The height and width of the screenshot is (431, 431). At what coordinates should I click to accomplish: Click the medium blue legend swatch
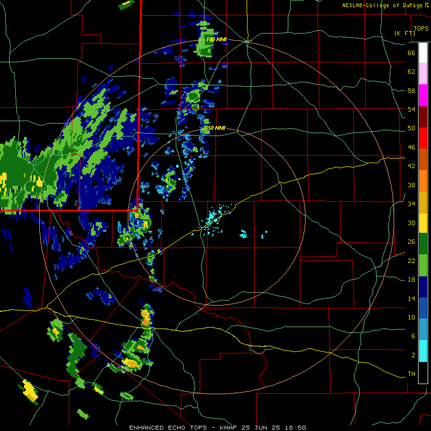(x=423, y=308)
